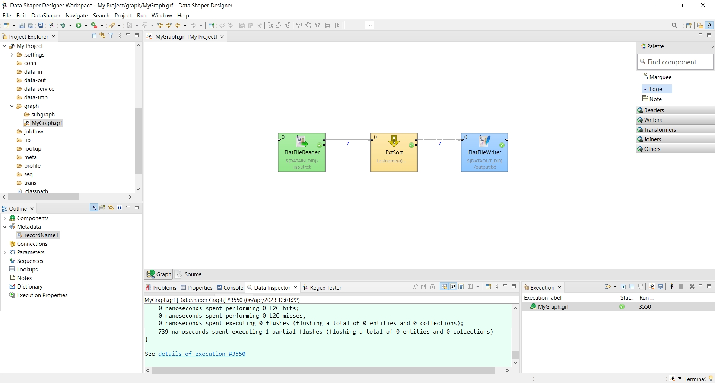The height and width of the screenshot is (383, 715).
Task: Select MyGraph.grf in Project Explorer
Action: tap(43, 123)
